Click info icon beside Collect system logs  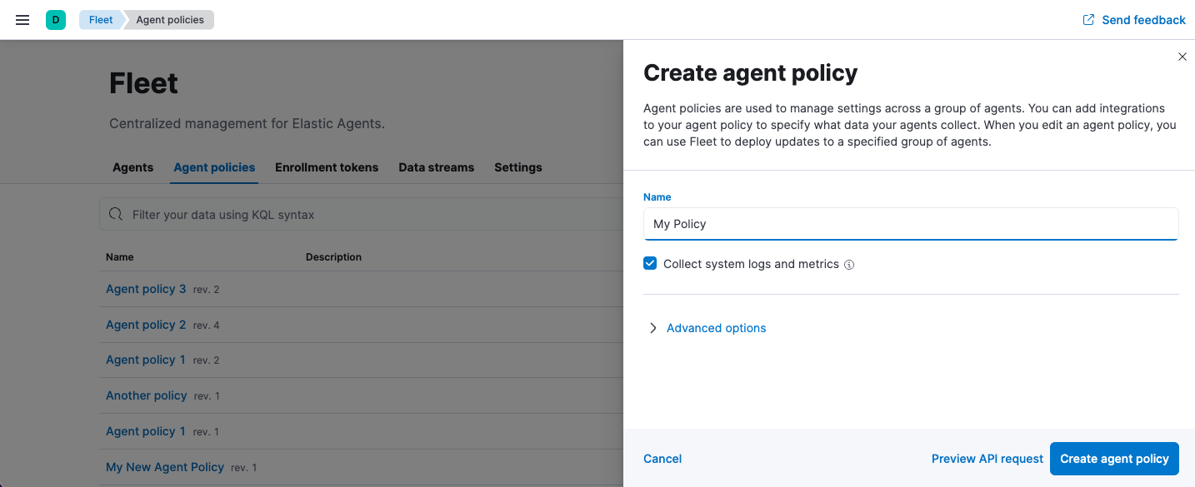tap(849, 265)
